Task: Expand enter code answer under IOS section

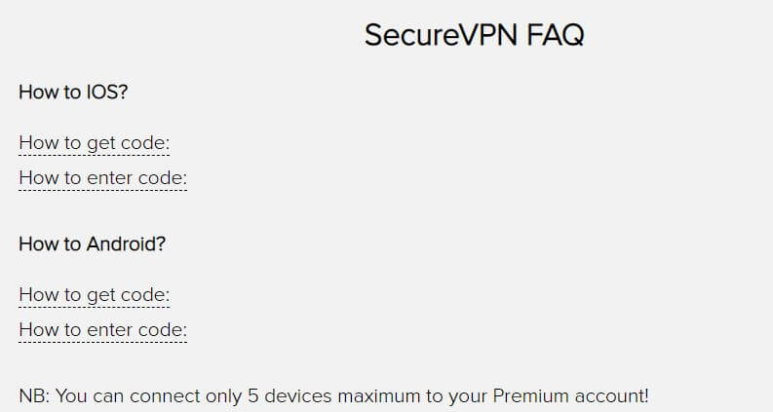Action: 103,178
